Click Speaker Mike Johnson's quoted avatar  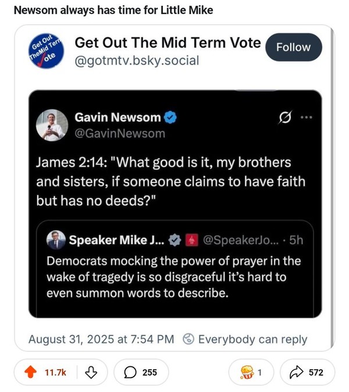[x=56, y=239]
